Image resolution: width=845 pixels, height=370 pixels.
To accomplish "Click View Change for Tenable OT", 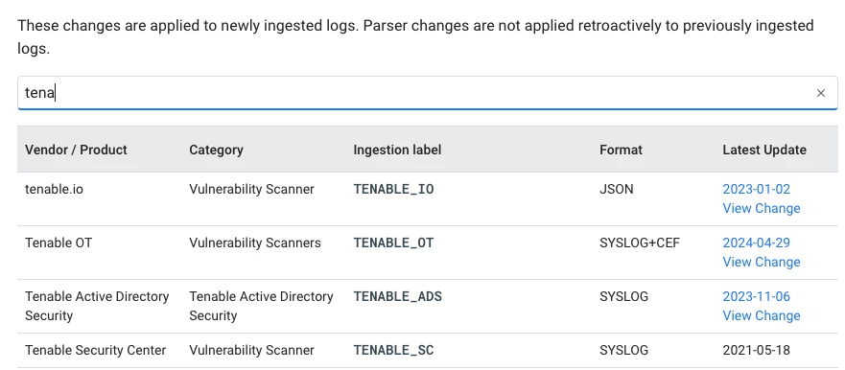I will [761, 263].
